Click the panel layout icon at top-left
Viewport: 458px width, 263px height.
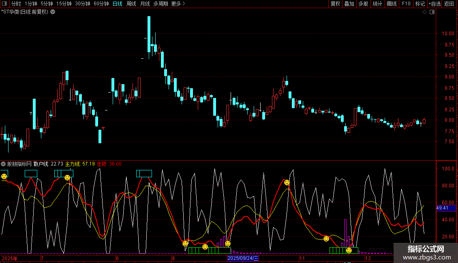pos(4,4)
